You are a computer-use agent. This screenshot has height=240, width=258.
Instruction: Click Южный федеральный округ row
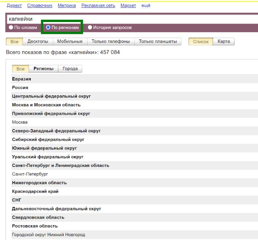[135, 148]
